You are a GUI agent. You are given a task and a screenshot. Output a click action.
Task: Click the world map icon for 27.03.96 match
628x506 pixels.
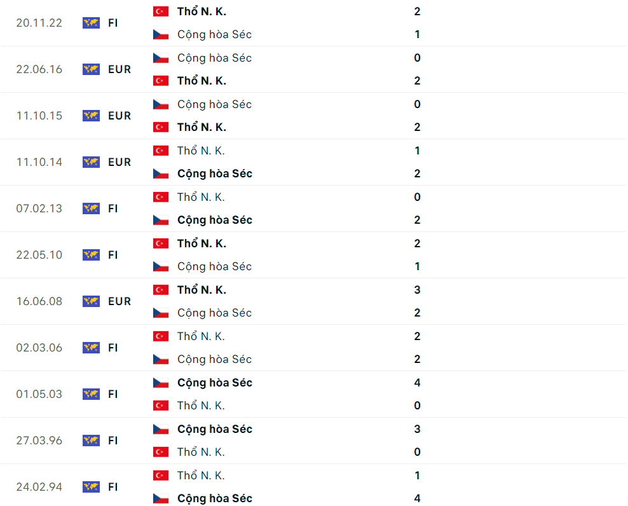pos(91,441)
